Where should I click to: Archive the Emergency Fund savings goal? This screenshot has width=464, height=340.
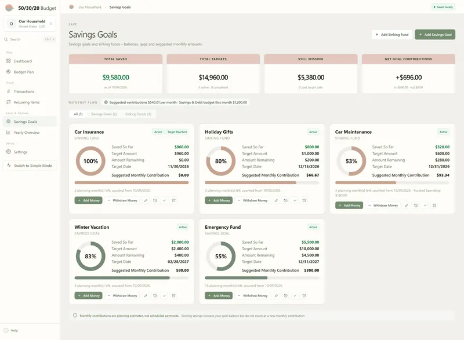[304, 296]
